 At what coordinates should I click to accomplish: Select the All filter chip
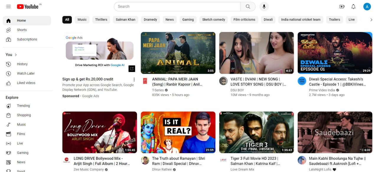pyautogui.click(x=67, y=20)
